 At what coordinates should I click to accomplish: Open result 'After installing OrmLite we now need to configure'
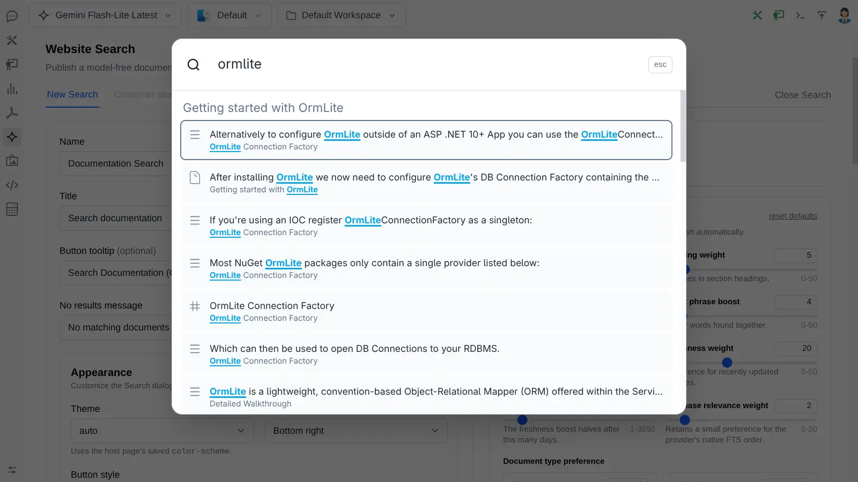tap(426, 183)
